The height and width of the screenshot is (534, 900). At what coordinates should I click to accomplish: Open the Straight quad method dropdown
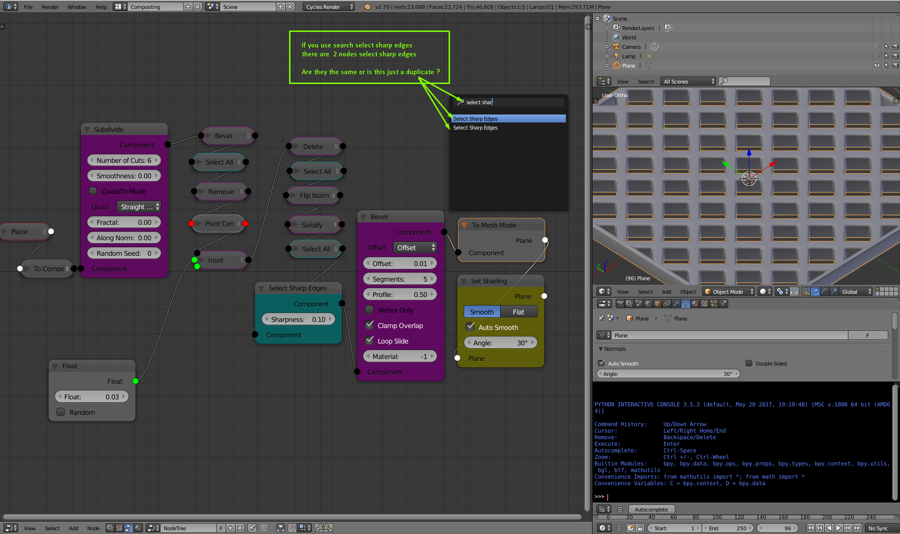click(138, 206)
